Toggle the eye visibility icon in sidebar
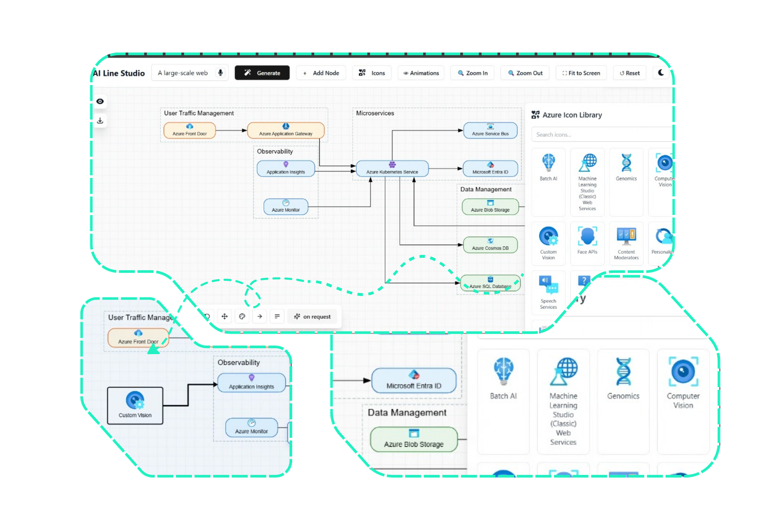765x510 pixels. (100, 101)
